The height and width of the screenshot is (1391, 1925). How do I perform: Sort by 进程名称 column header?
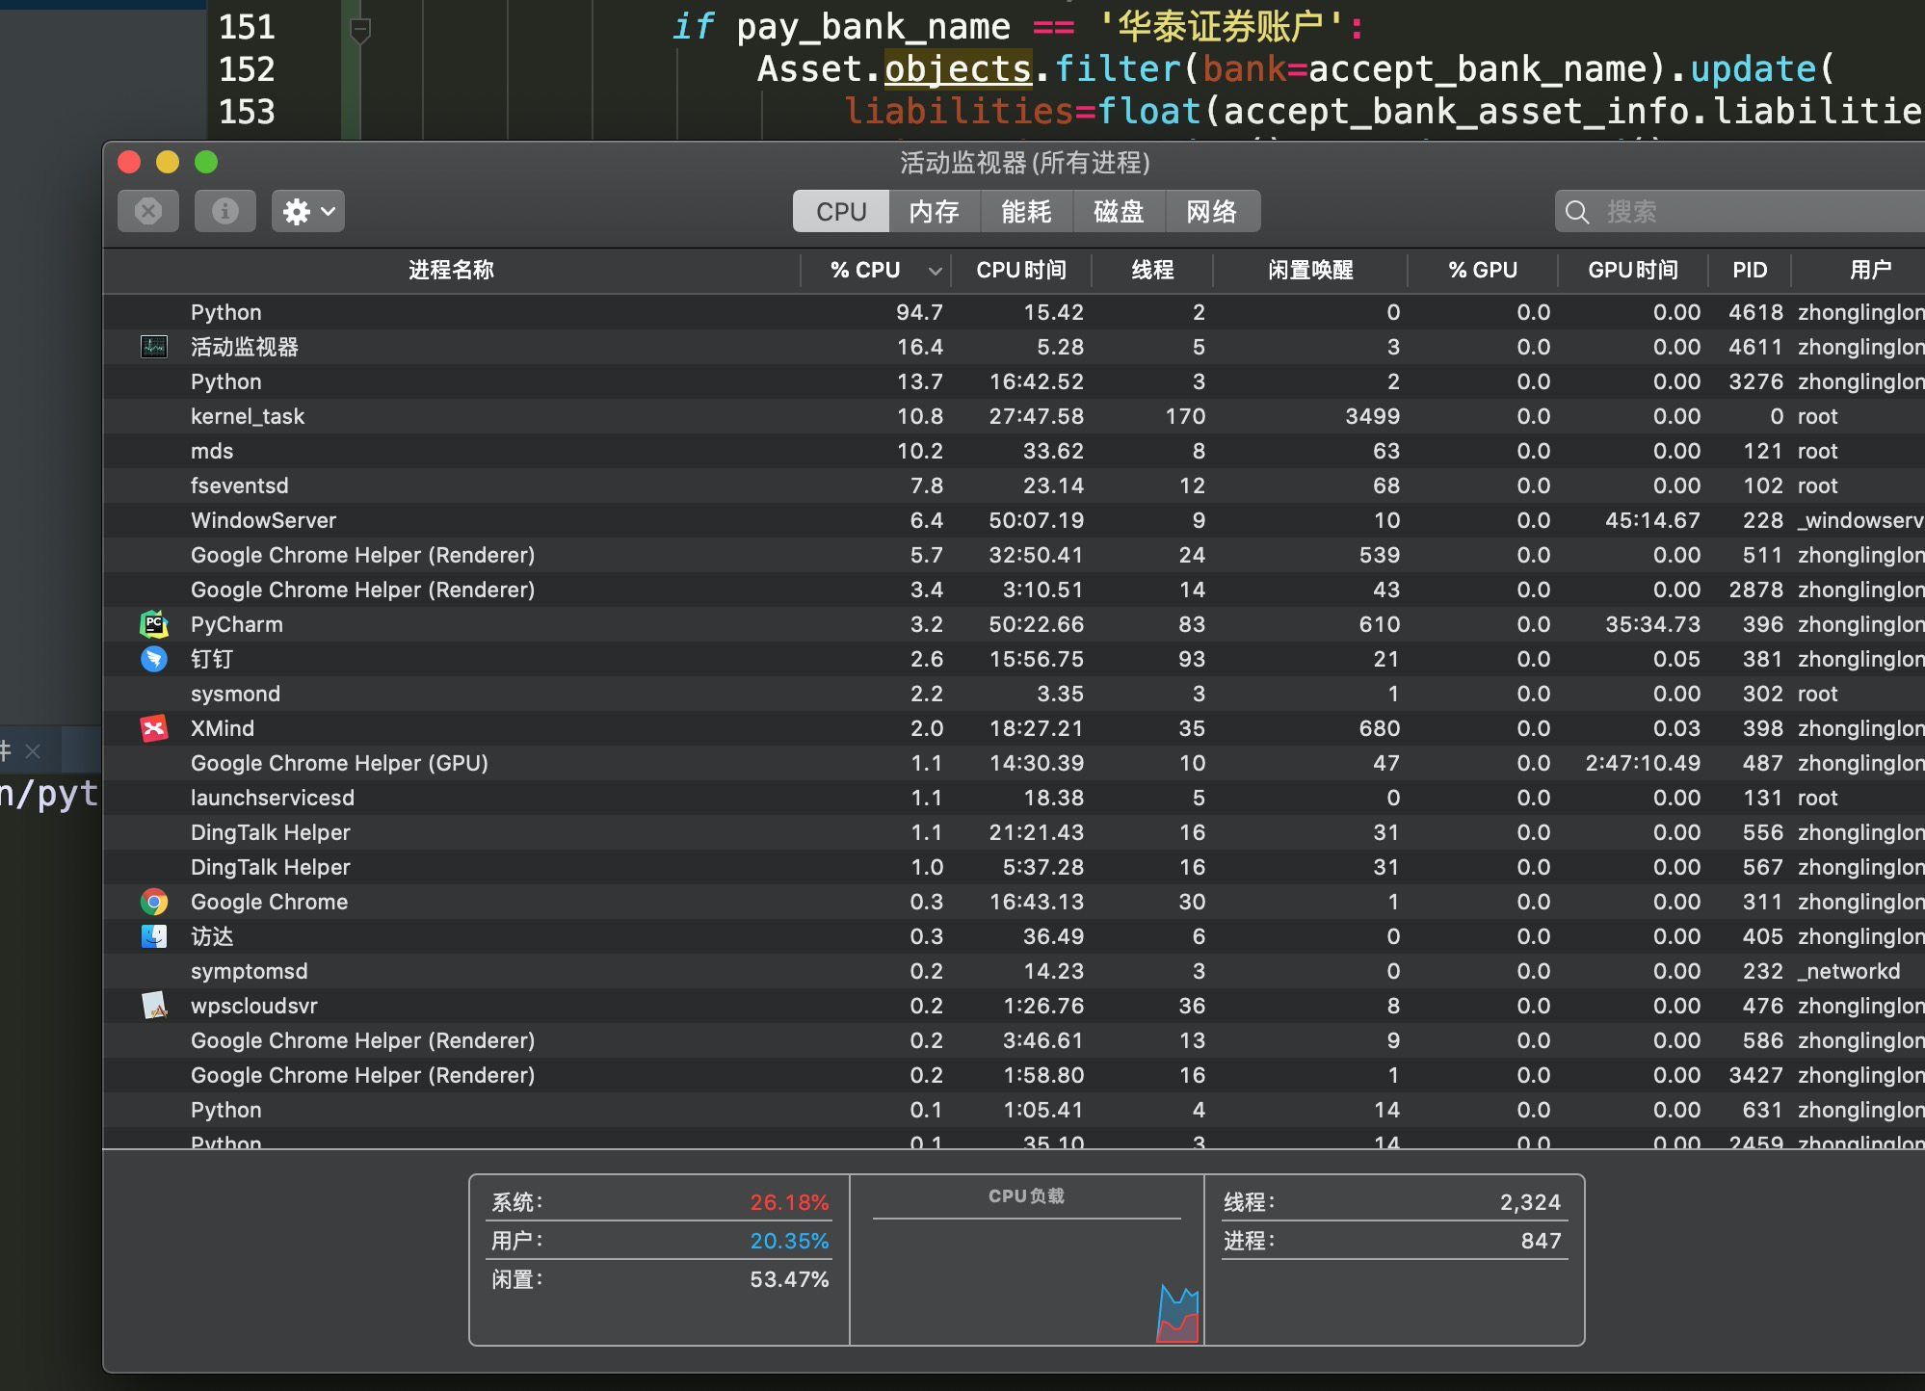[451, 270]
